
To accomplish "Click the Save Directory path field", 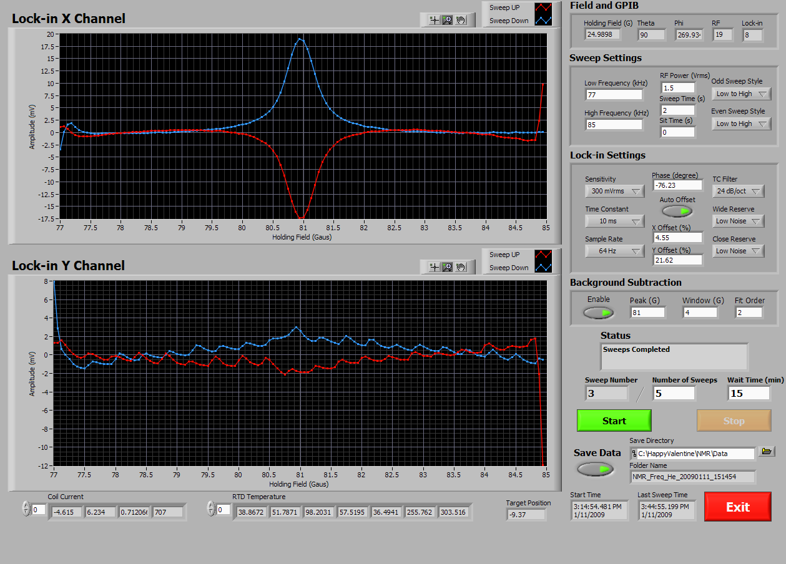I will pyautogui.click(x=692, y=454).
